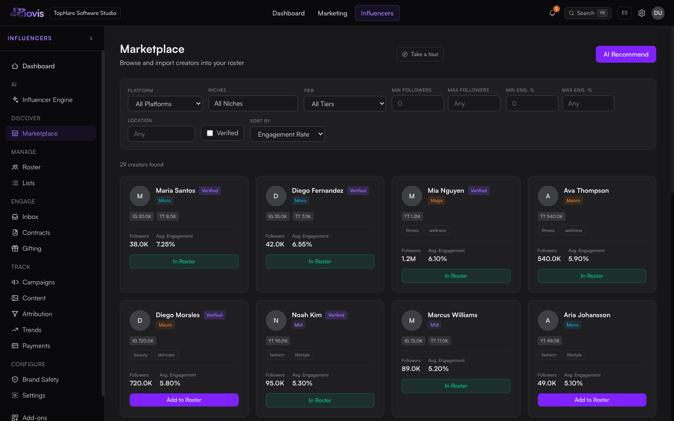674x421 pixels.
Task: Click the Lists icon in sidebar
Action: click(x=15, y=183)
